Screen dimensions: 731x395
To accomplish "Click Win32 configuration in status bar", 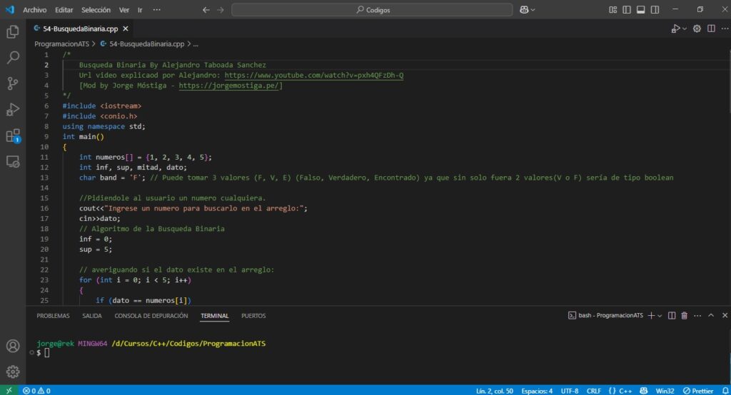I will point(665,391).
